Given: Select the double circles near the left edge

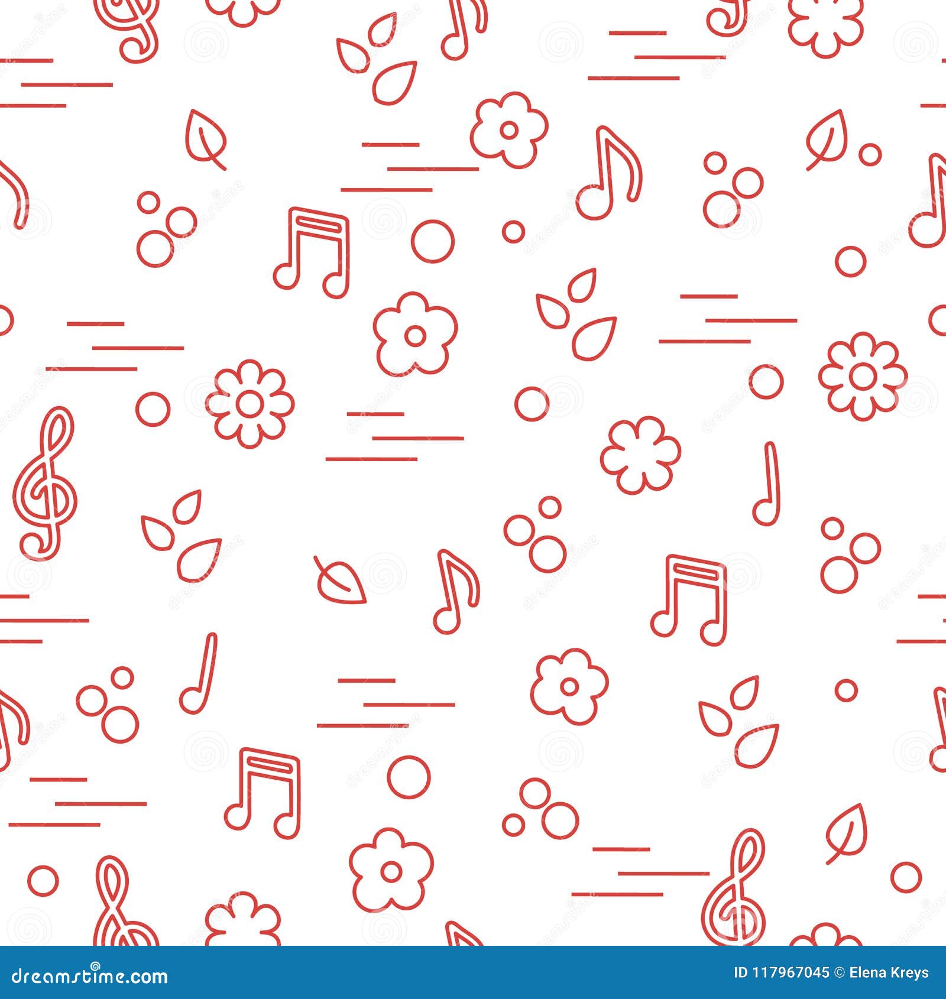Looking at the screenshot, I should tap(160, 231).
